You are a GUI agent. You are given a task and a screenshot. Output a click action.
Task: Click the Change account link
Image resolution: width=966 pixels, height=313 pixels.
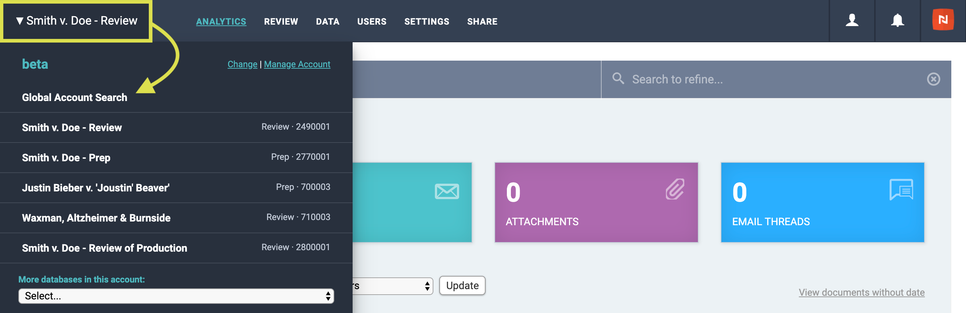(x=242, y=65)
